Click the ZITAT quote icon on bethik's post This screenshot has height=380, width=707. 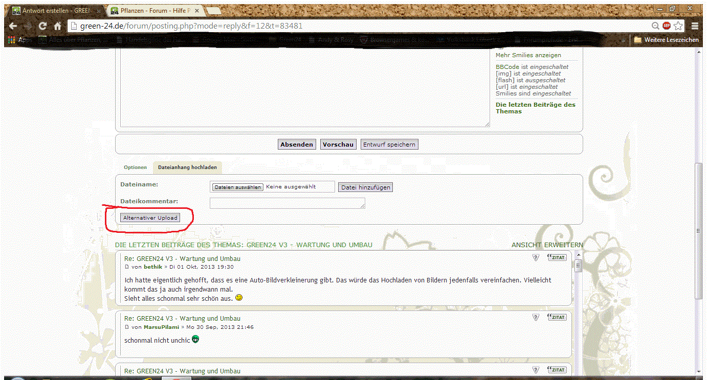(x=557, y=257)
